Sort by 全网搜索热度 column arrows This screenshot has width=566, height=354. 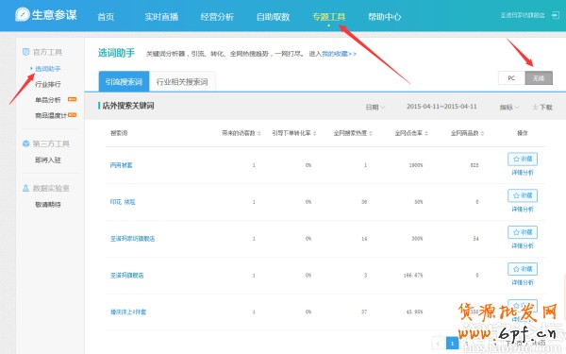pos(371,133)
